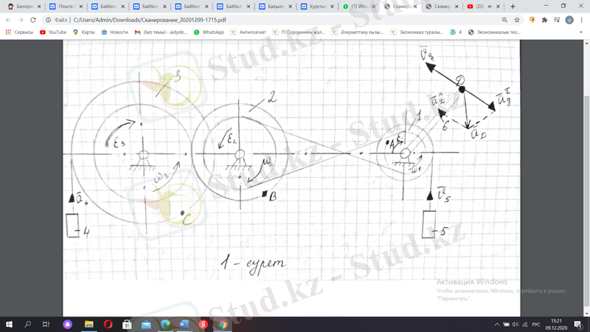The image size is (590, 332).
Task: Open Windows taskbar search
Action: click(27, 324)
